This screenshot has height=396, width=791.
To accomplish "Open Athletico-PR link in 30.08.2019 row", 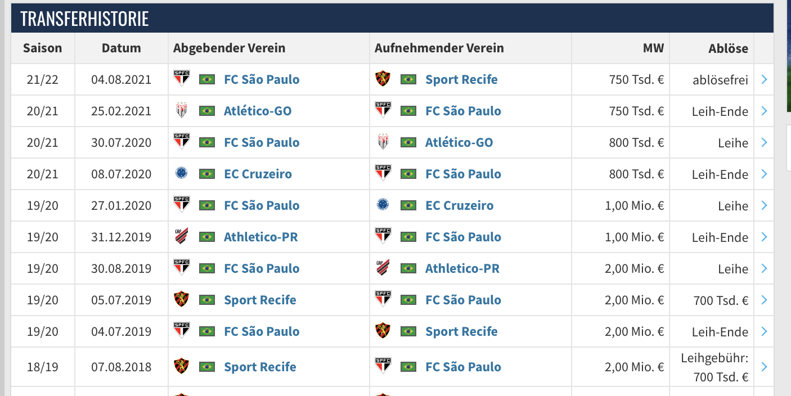I will coord(462,268).
